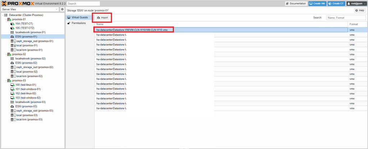Open the Server View dropdown
The height and width of the screenshot is (149, 368).
point(30,9)
